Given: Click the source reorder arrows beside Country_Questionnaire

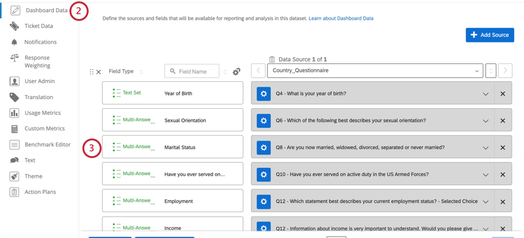Looking at the screenshot, I should 491,71.
